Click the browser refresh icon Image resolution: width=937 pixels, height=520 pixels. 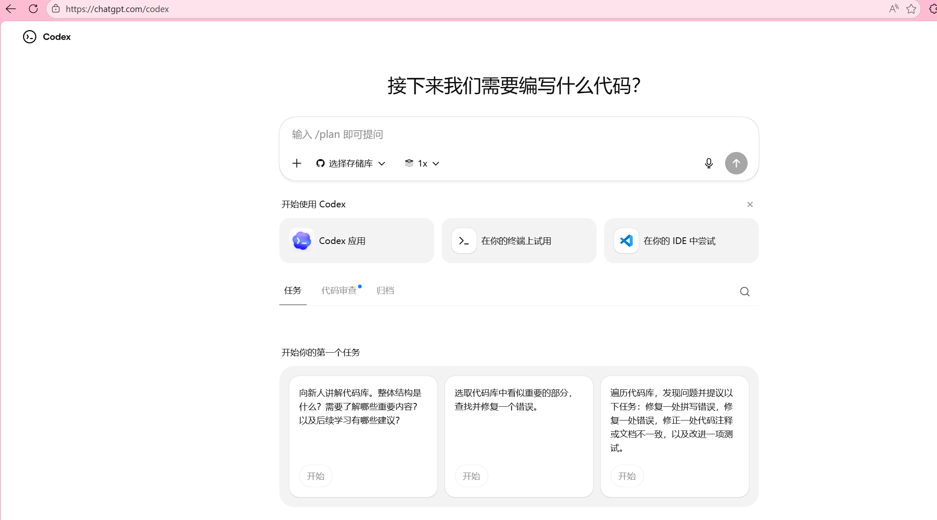click(x=33, y=9)
